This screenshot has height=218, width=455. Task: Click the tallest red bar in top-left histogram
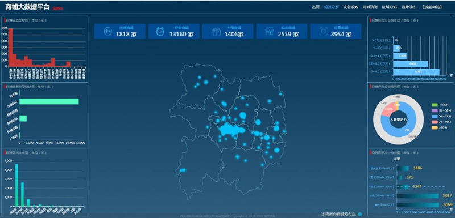[x=10, y=48]
